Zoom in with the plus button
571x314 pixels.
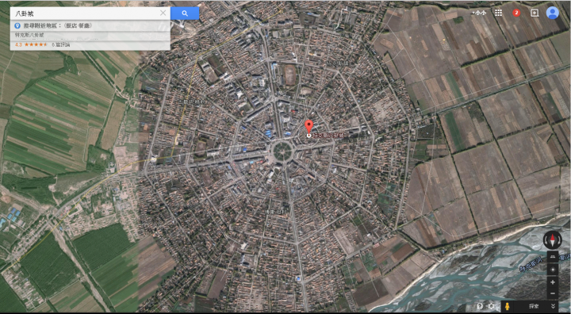click(x=553, y=282)
